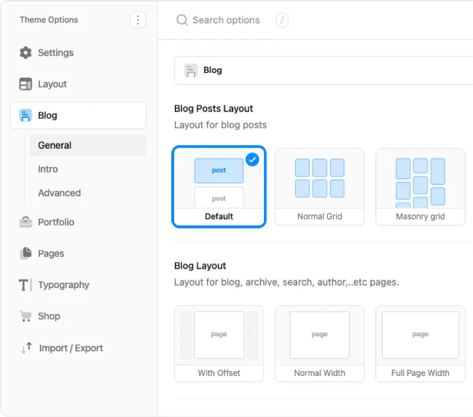The image size is (473, 417).
Task: Select the With Offset blog layout
Action: click(x=219, y=343)
